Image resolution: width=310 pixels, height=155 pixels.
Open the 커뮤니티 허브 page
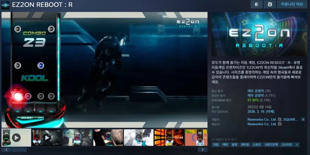tap(292, 4)
